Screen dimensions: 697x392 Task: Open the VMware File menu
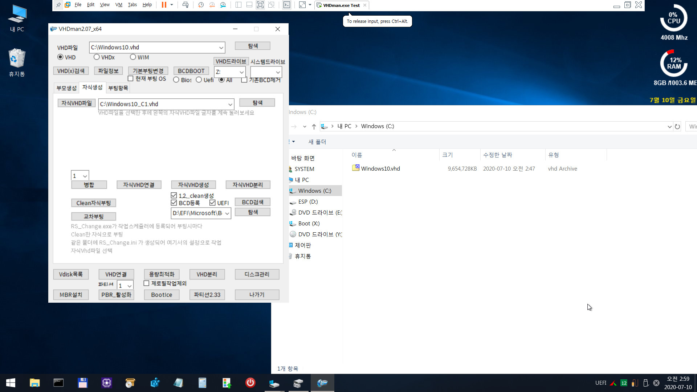coord(78,5)
